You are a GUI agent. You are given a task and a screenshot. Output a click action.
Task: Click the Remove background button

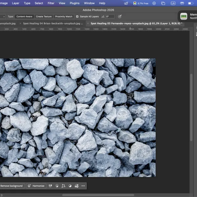point(11,186)
